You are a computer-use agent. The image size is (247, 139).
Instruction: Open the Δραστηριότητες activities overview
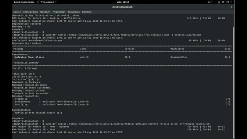[x=24, y=2]
